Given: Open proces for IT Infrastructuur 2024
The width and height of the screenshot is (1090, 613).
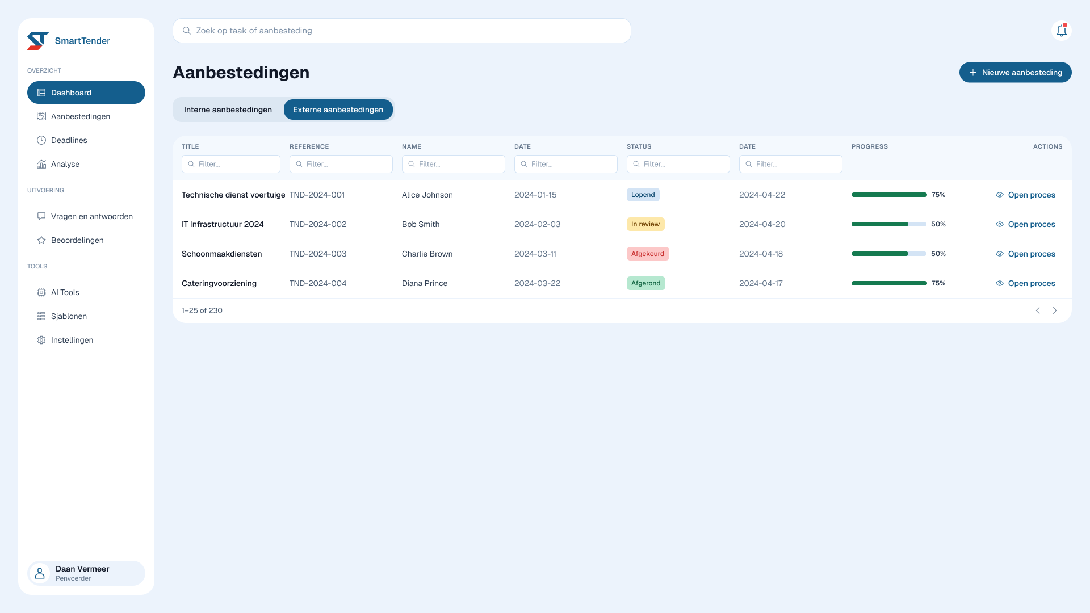Looking at the screenshot, I should [x=1025, y=224].
